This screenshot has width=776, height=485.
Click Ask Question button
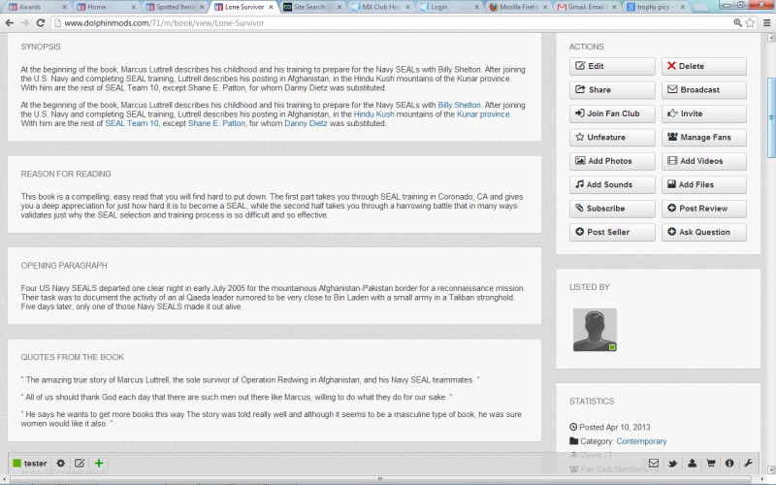tap(704, 233)
